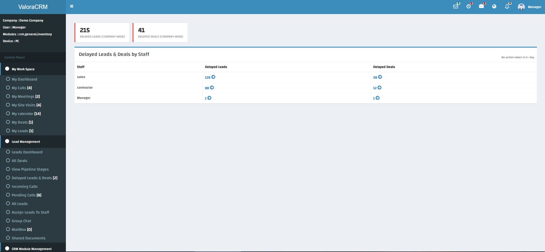Click circle icon beside My Dashboard
This screenshot has height=252, width=545.
coord(8,79)
